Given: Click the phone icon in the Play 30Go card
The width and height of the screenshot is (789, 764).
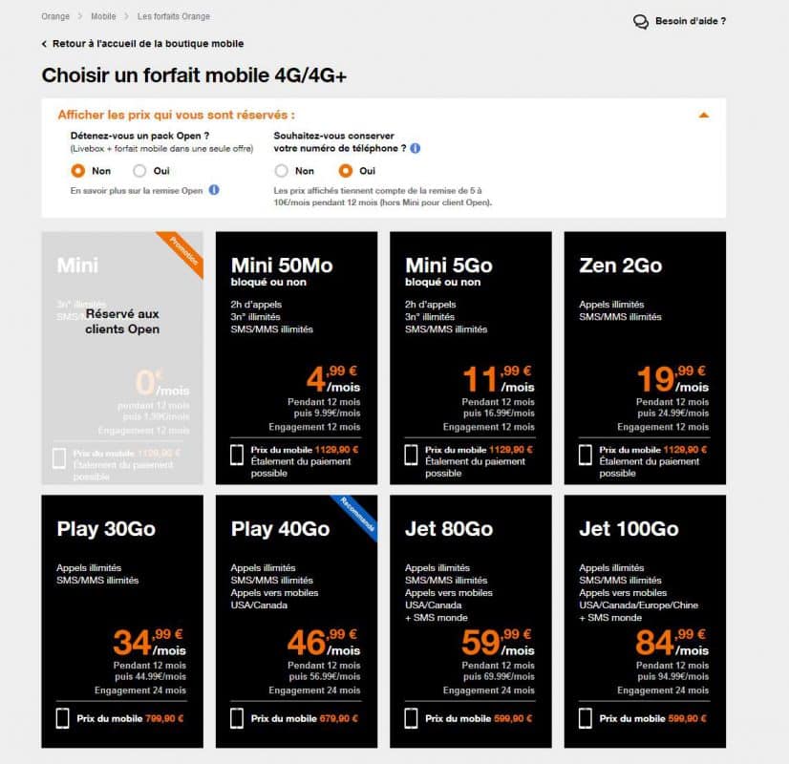Looking at the screenshot, I should (62, 718).
